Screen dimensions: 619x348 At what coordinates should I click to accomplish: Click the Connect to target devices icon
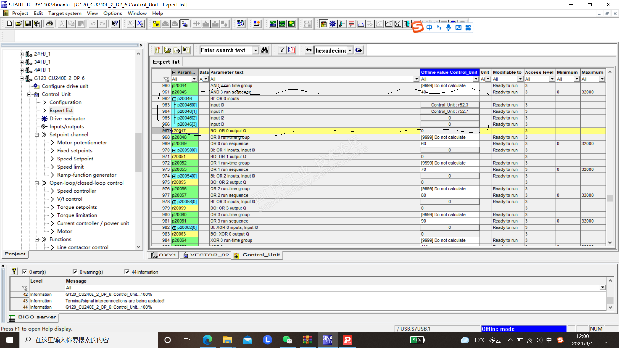point(156,24)
